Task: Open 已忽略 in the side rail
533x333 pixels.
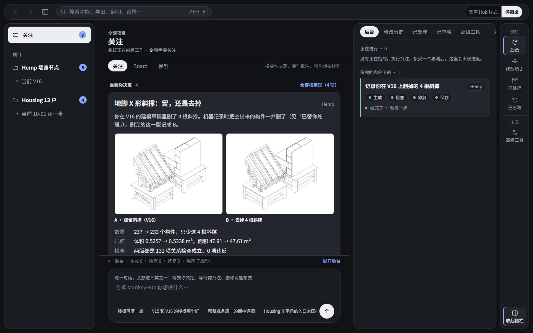Action: point(514,103)
